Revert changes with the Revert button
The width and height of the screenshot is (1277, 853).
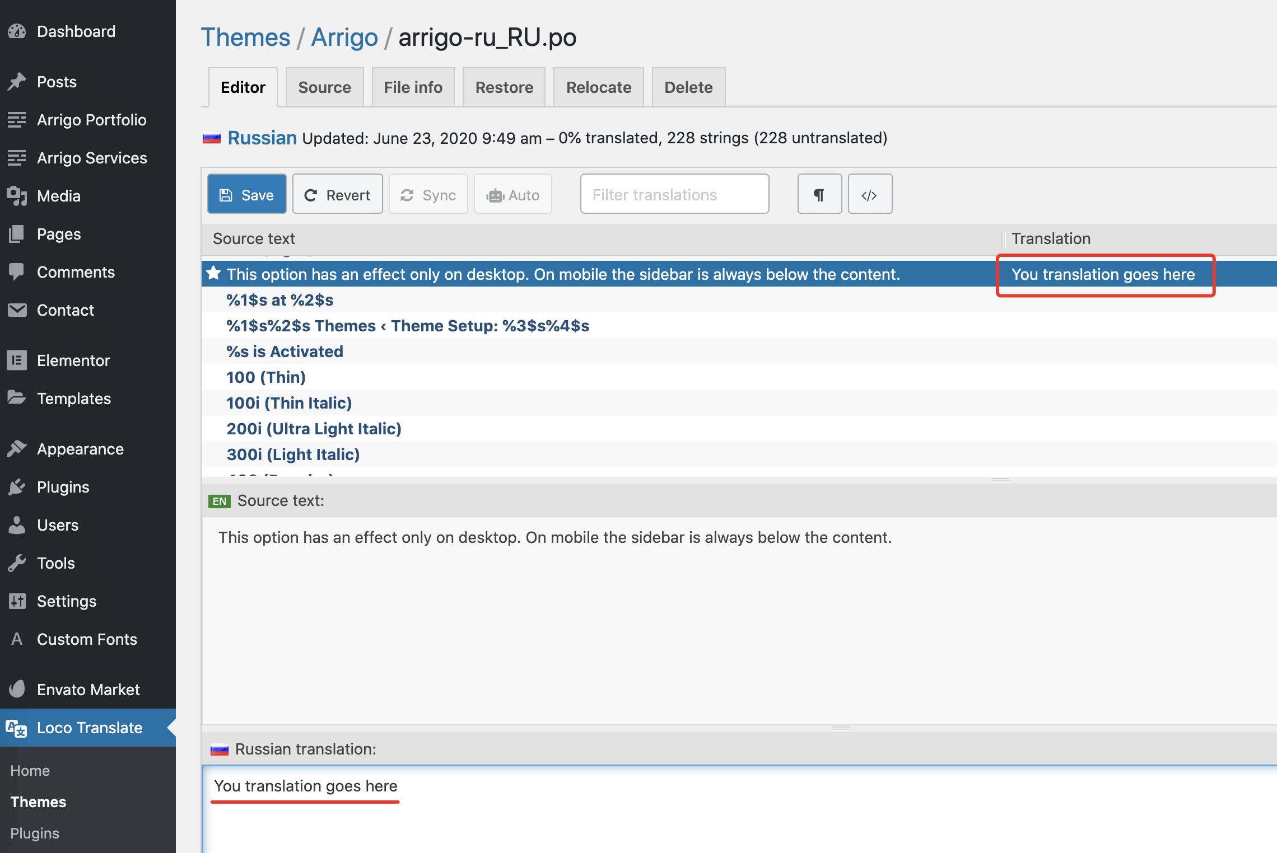click(x=337, y=194)
